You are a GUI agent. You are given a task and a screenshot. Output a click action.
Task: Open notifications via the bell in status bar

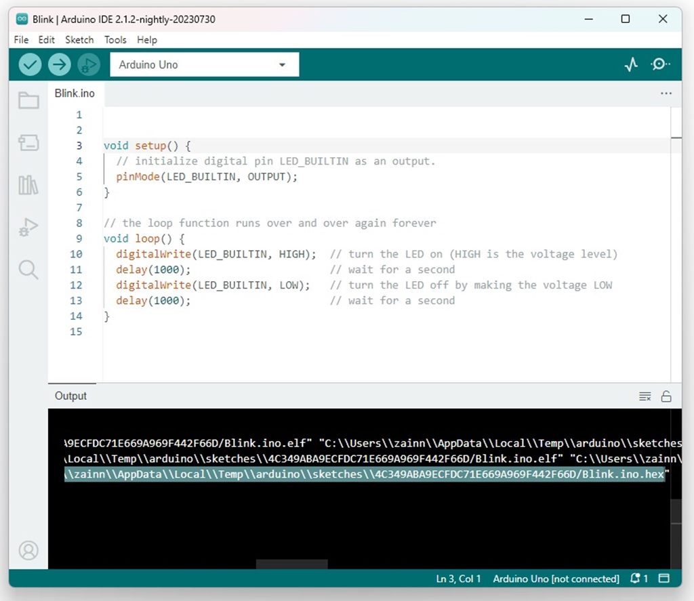coord(634,579)
